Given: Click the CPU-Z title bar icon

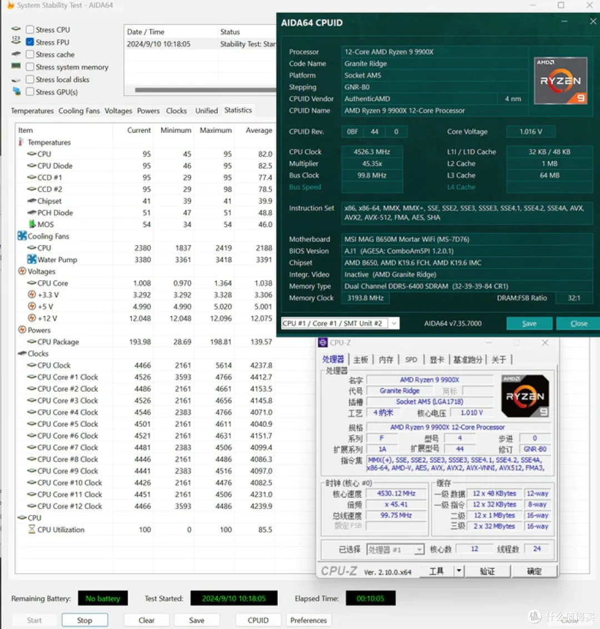Looking at the screenshot, I should click(x=322, y=342).
